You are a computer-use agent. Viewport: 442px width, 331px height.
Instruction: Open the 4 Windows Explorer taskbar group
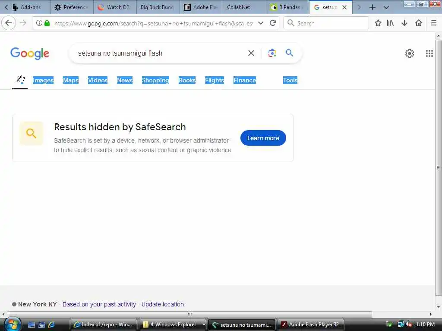[x=170, y=325]
